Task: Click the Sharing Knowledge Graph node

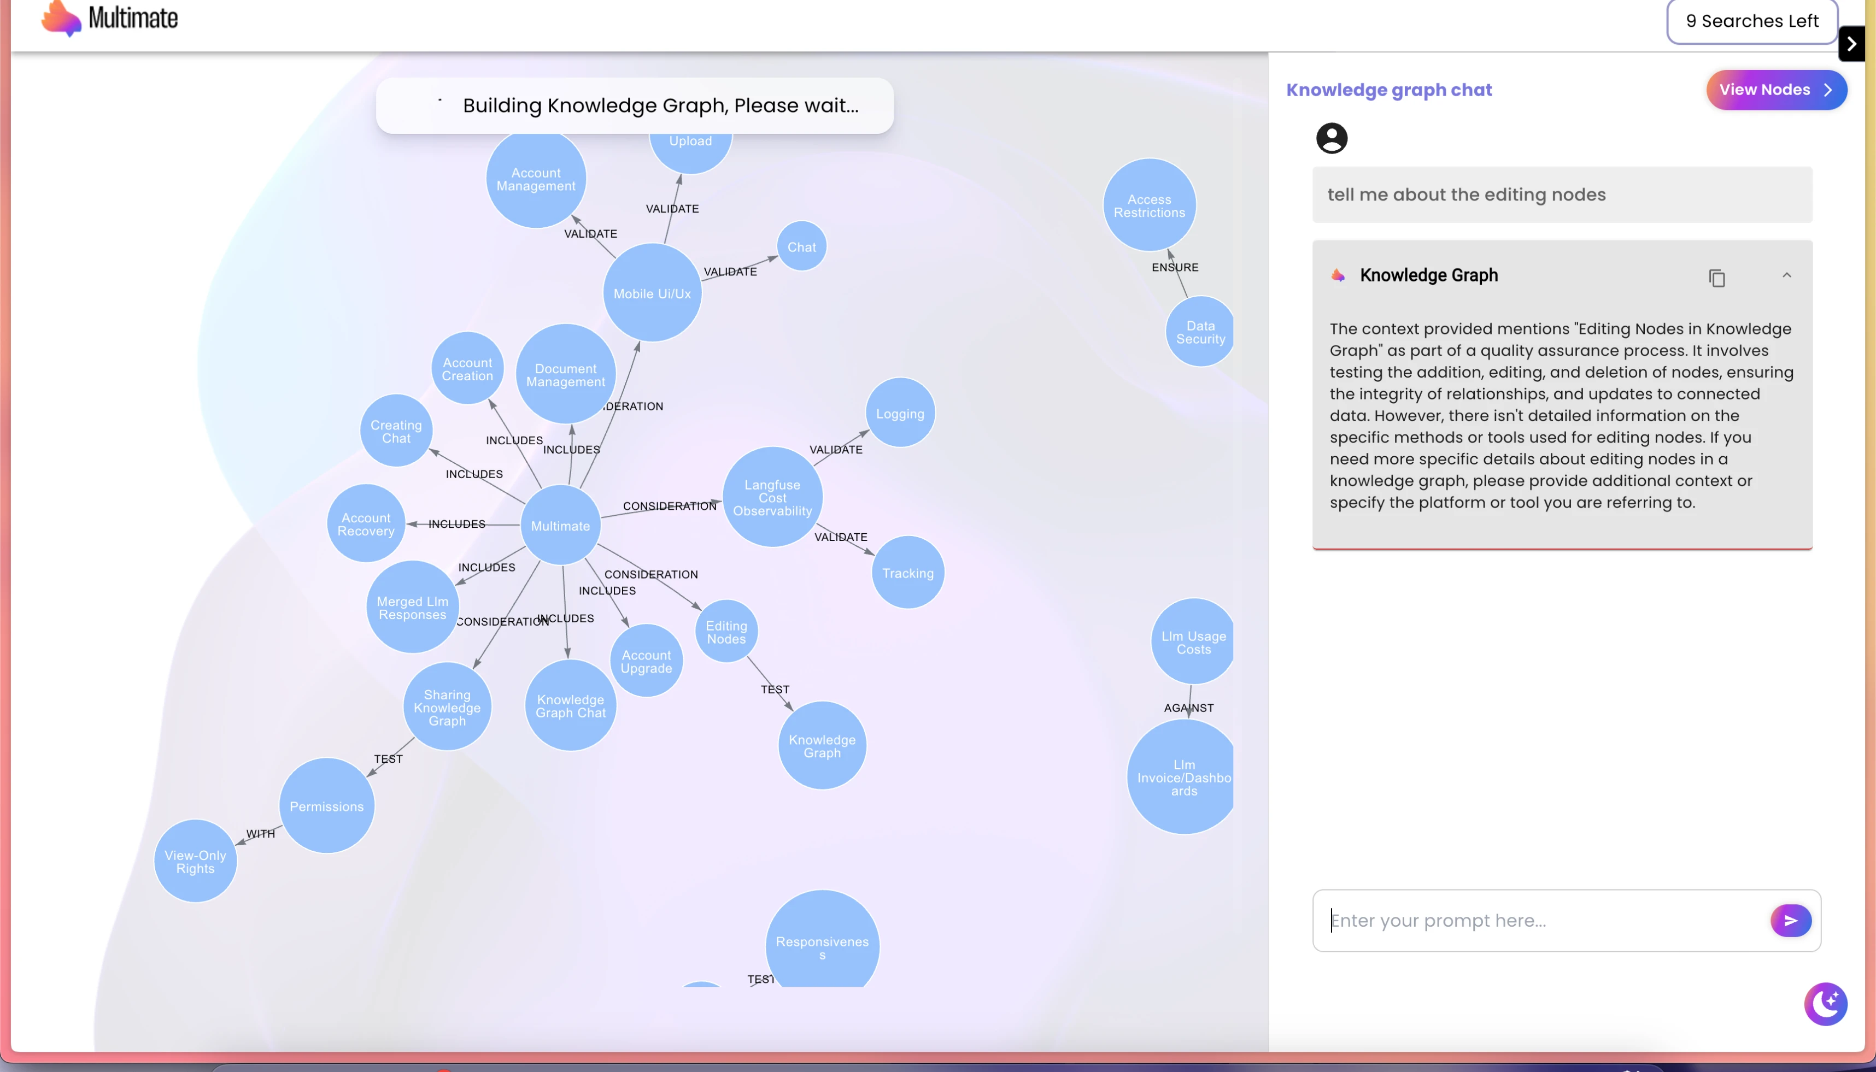Action: point(447,707)
